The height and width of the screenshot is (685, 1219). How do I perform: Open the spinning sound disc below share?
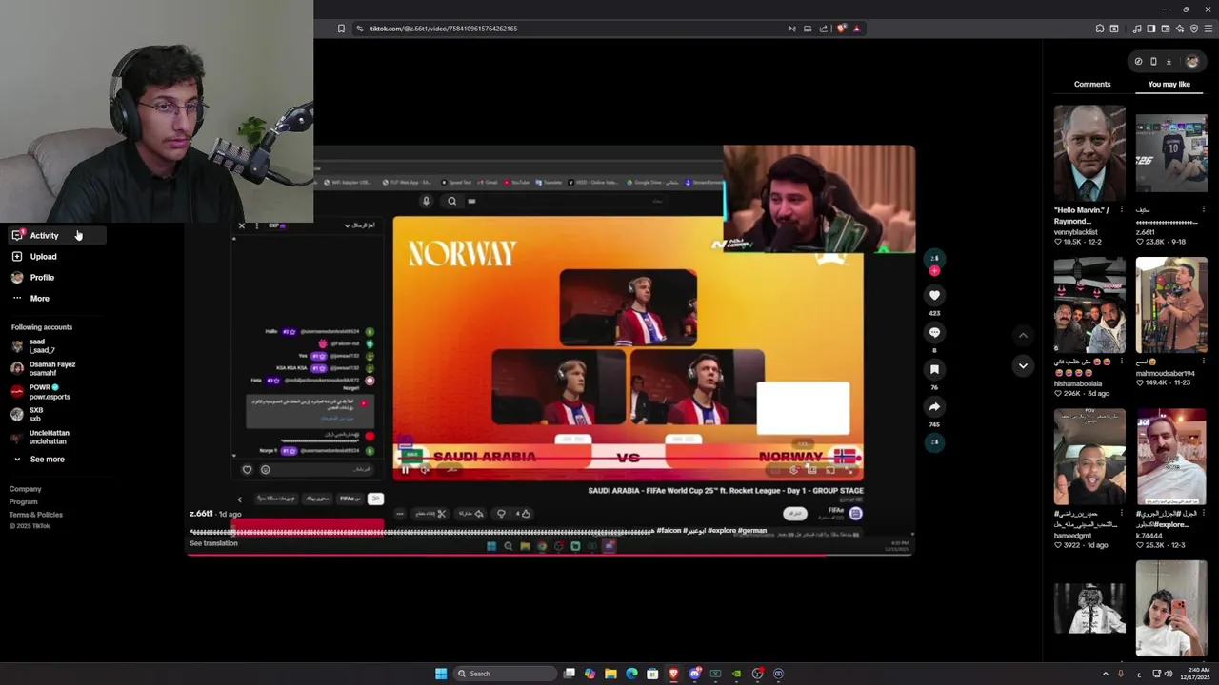934,442
